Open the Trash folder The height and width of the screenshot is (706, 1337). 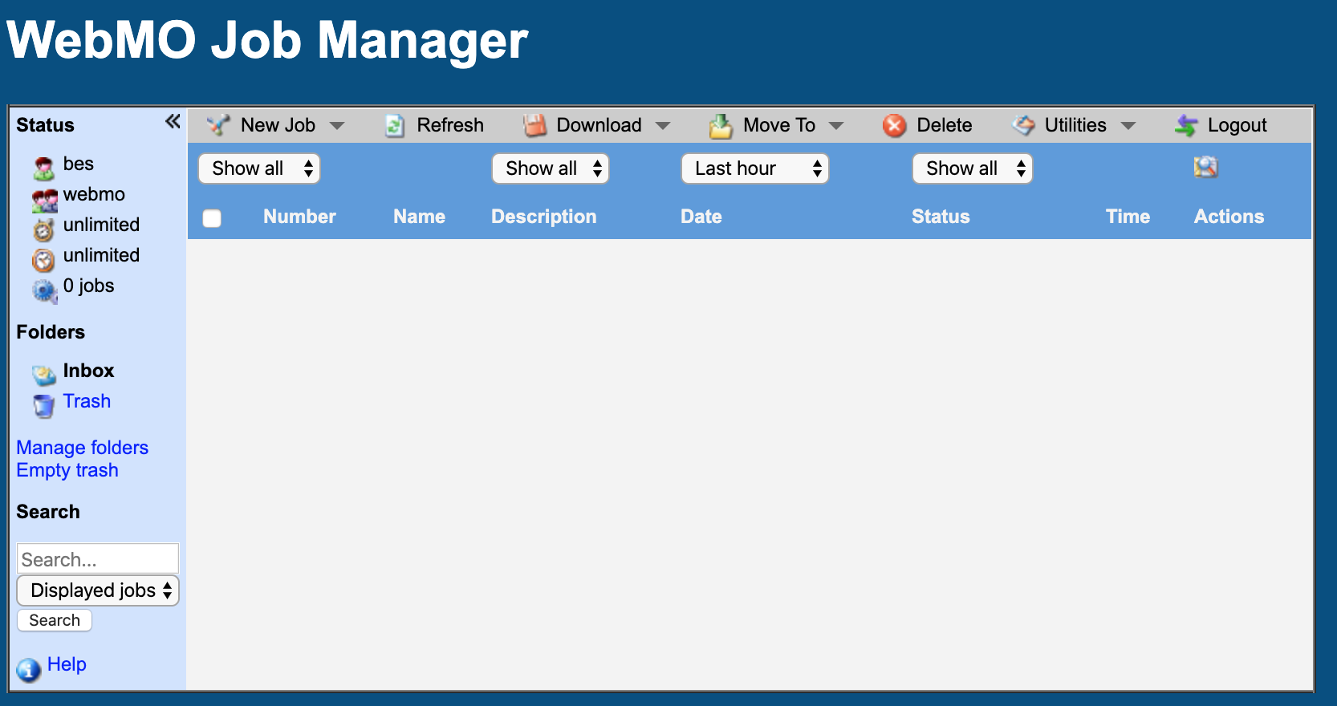(87, 401)
